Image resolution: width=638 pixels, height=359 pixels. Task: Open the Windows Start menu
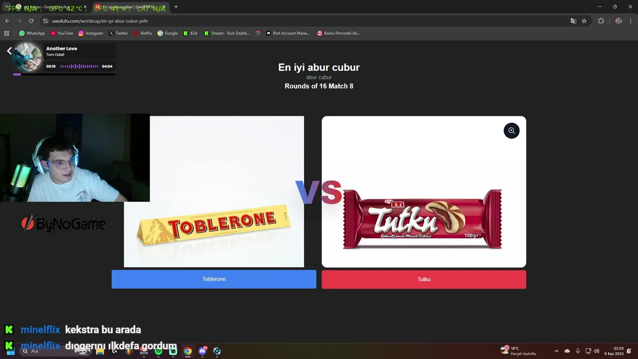pyautogui.click(x=9, y=351)
